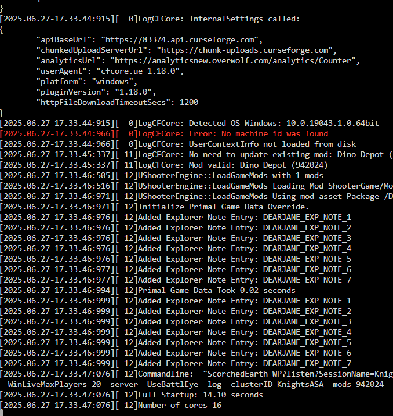Image resolution: width=393 pixels, height=416 pixels.
Task: Click 'Primal Game Data Took 0.02 seconds' line
Action: (148, 291)
